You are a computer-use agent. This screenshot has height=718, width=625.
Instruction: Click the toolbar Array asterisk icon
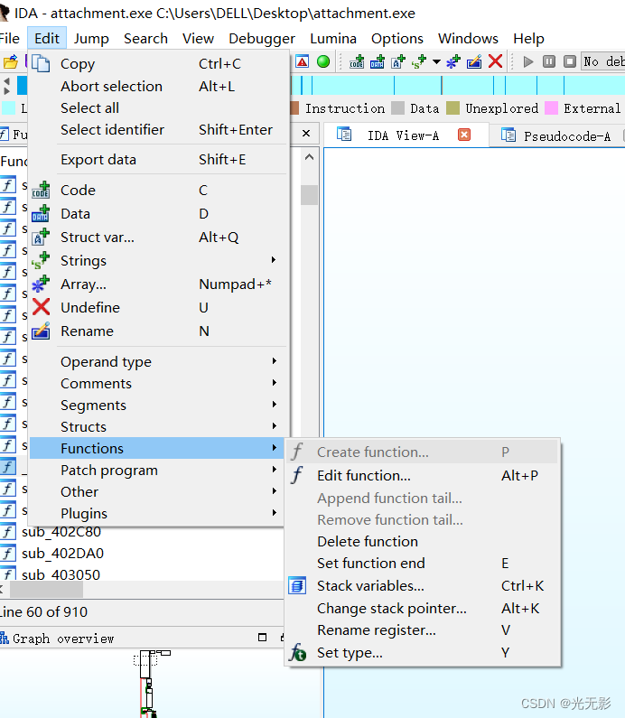(x=452, y=61)
